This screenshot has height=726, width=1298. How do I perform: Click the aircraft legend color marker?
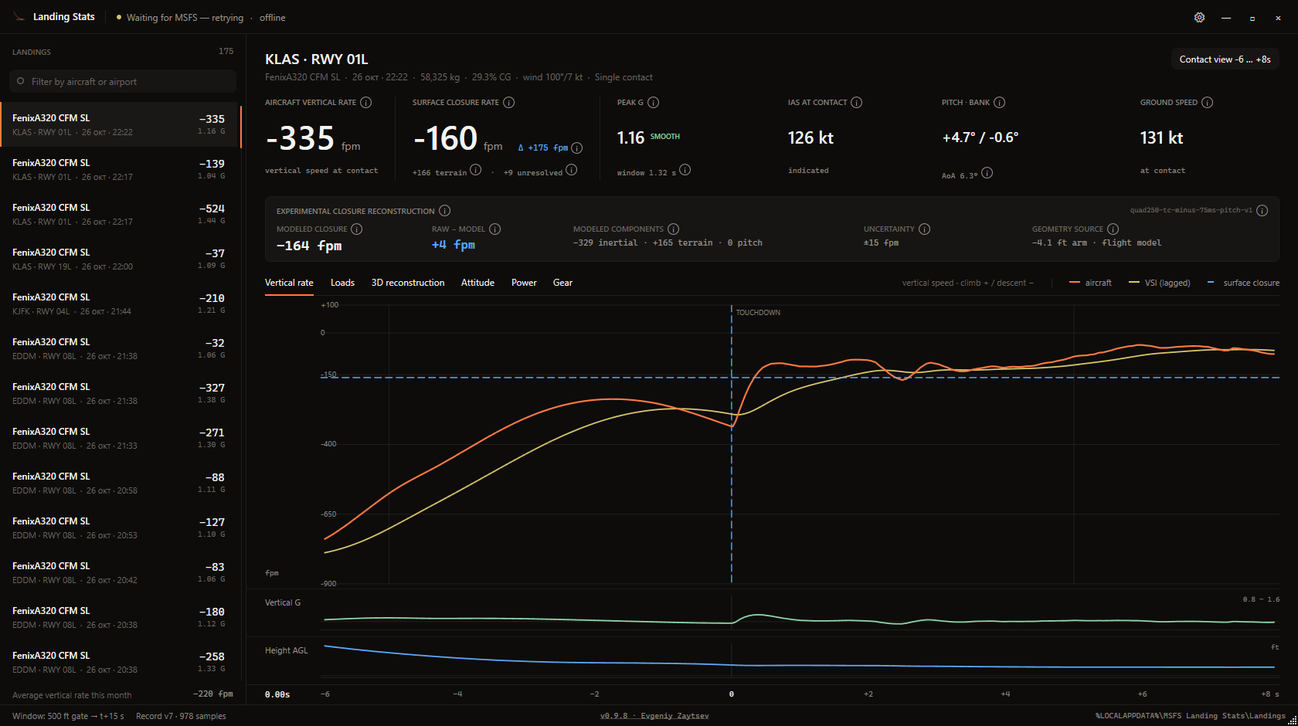tap(1075, 283)
